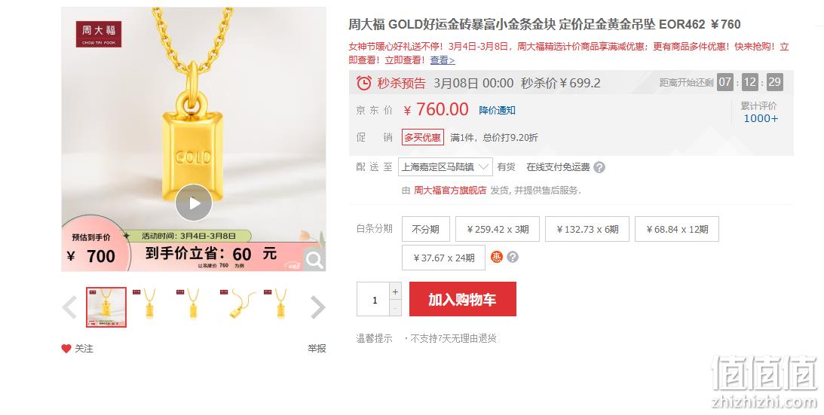The height and width of the screenshot is (415, 824).
Task: Increase quantity with the plus stepper
Action: tap(395, 291)
